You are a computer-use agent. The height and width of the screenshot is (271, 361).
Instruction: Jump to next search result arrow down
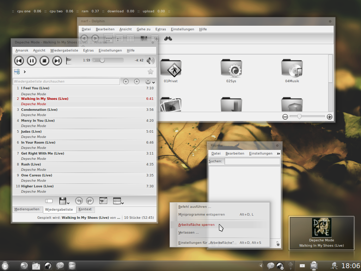click(x=126, y=82)
